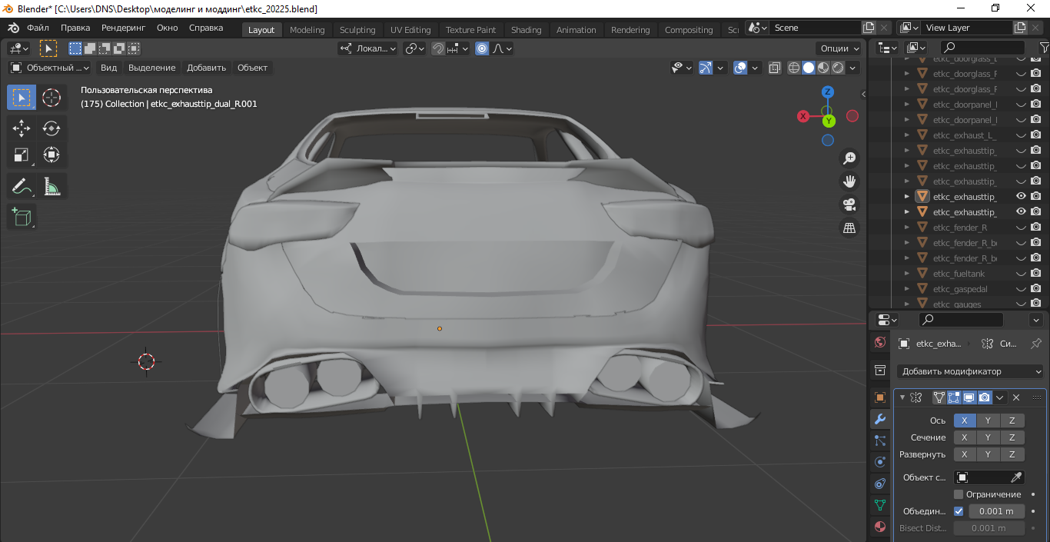Toggle perspective/orthographic grid view icon
This screenshot has width=1050, height=542.
(x=849, y=228)
